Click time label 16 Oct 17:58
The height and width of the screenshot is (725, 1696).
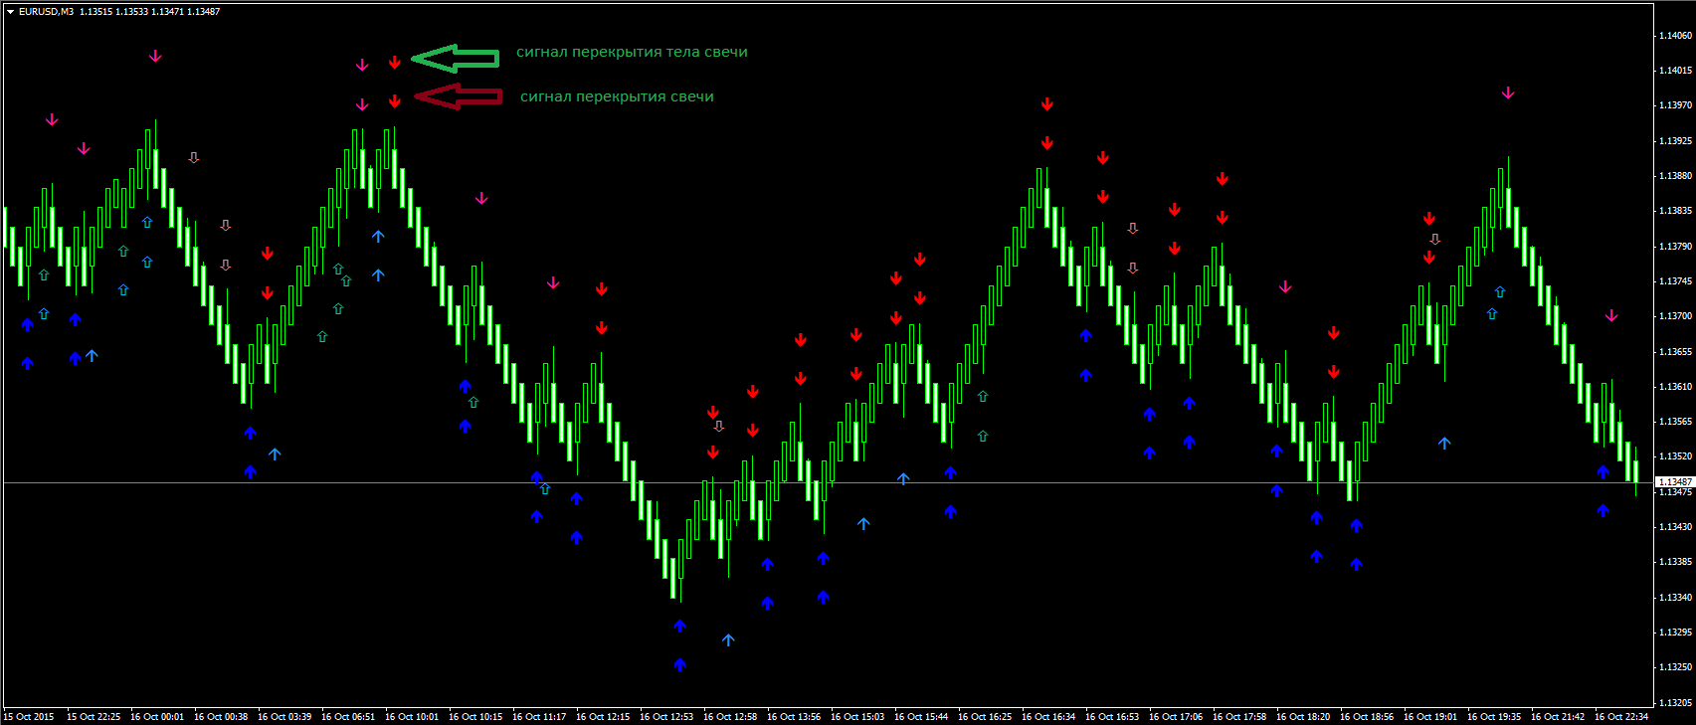(1239, 717)
